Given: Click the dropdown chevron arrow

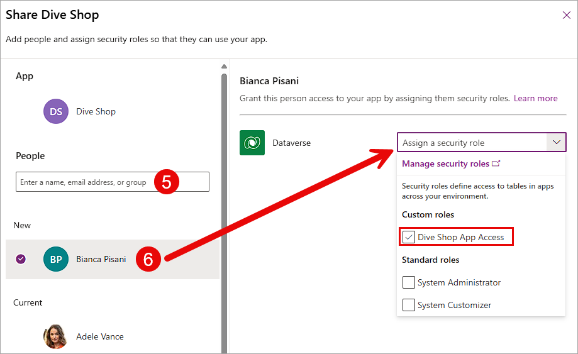Looking at the screenshot, I should (556, 142).
